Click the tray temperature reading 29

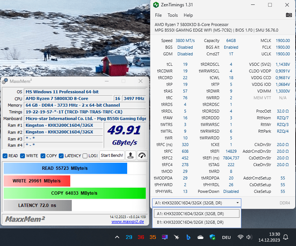coord(129,237)
